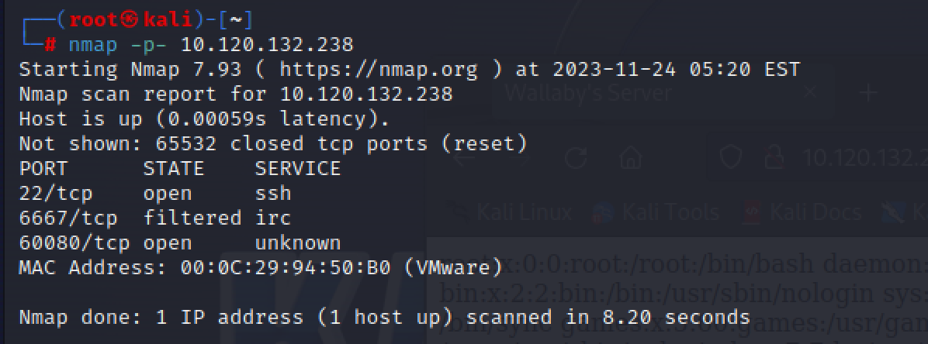This screenshot has height=344, width=928.
Task: Click the nmap -p- command line
Action: point(209,44)
